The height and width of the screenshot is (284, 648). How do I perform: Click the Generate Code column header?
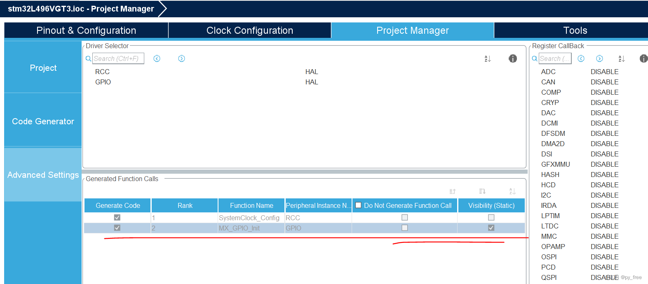[x=117, y=205]
